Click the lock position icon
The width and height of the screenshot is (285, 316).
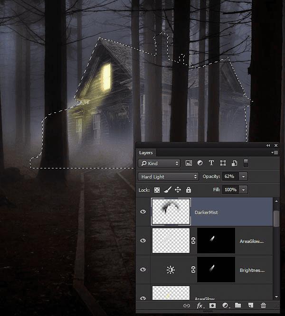178,190
